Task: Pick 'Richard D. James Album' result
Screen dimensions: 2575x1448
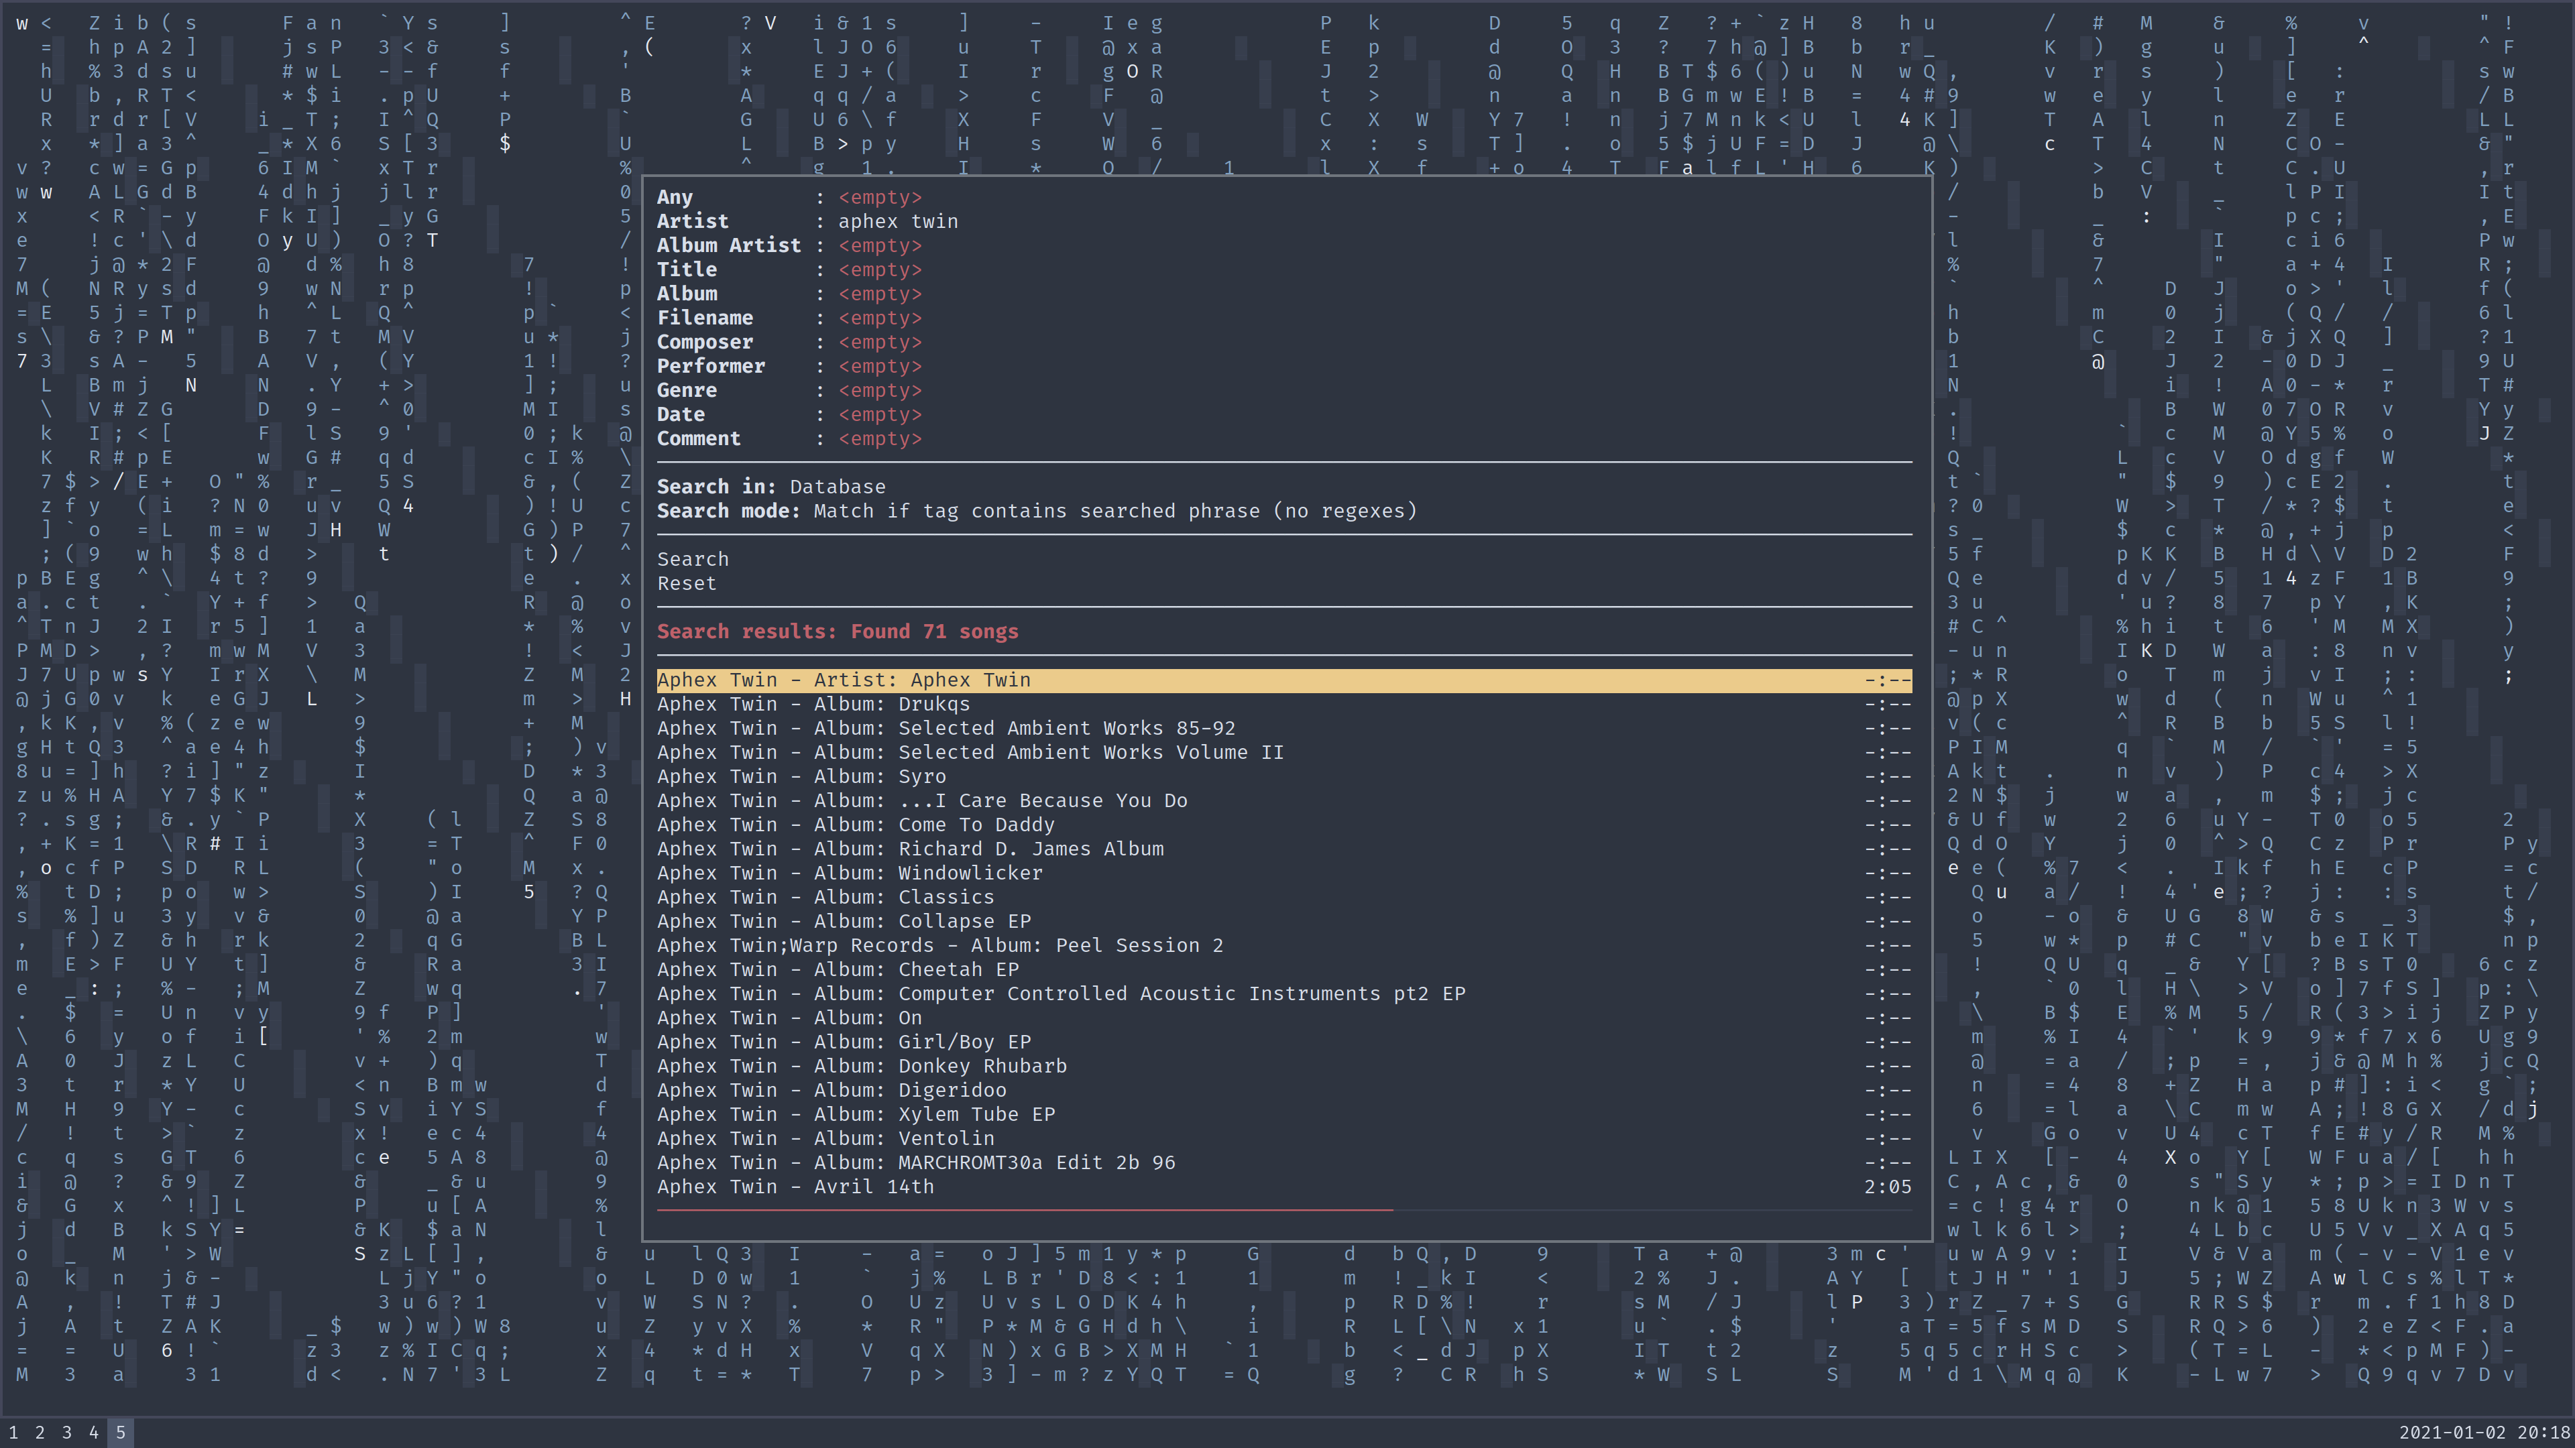Action: pos(910,849)
